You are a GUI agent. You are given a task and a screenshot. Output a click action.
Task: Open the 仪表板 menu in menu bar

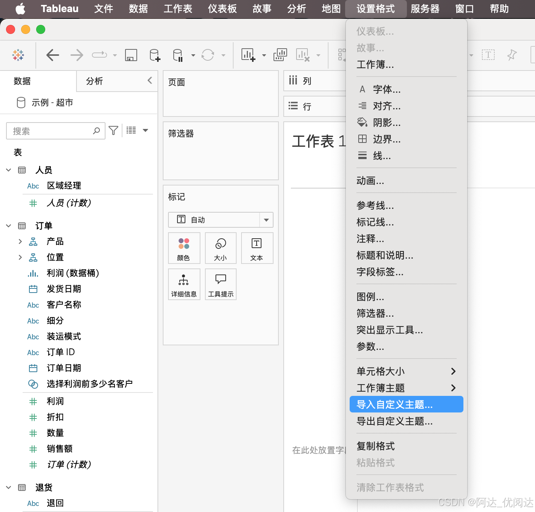222,9
